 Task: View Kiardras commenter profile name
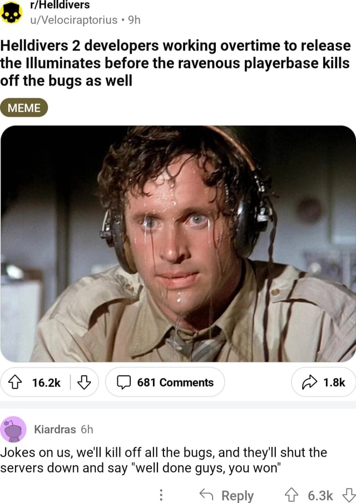pos(55,429)
